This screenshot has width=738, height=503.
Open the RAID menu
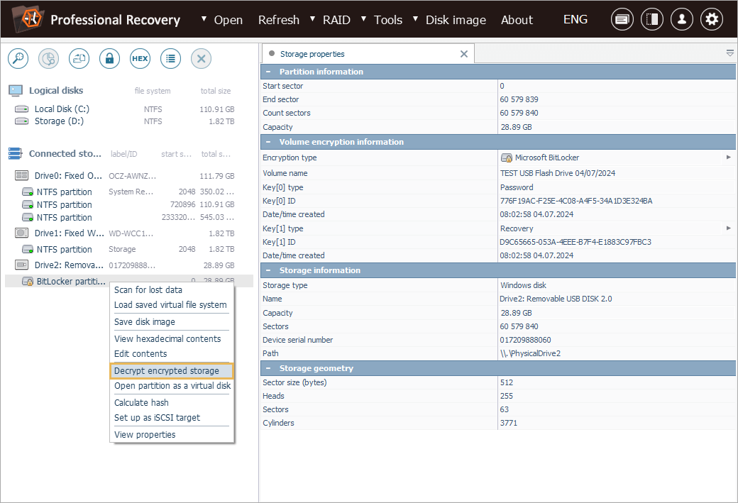[x=336, y=20]
